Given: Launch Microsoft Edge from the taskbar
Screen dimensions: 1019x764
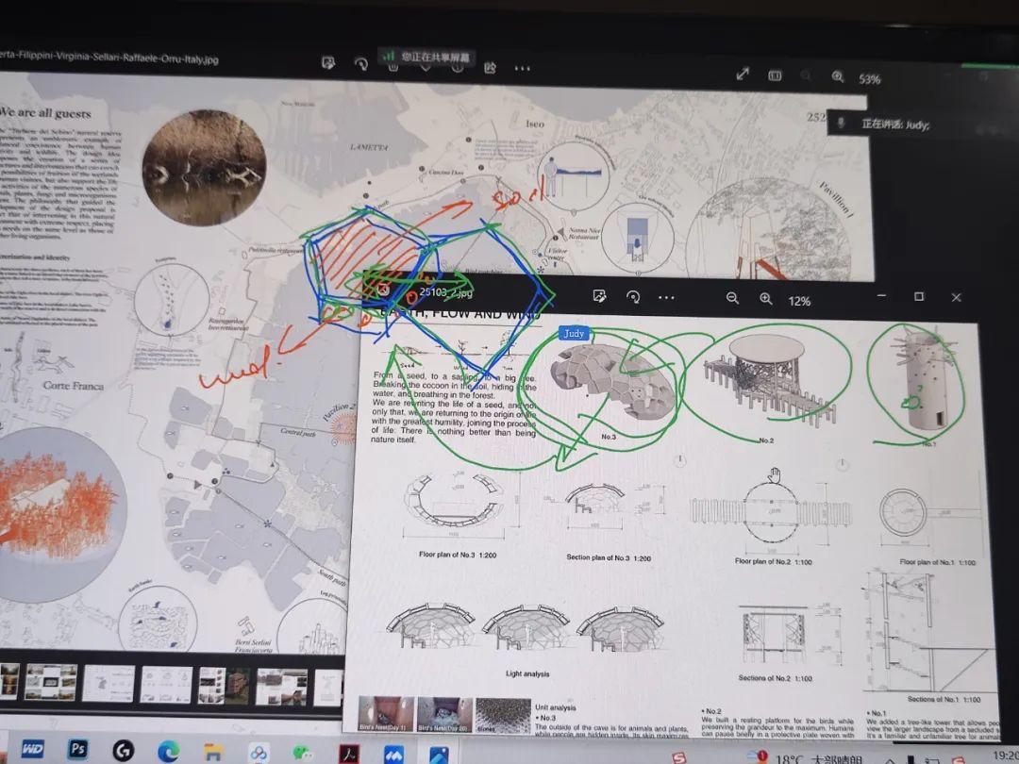Looking at the screenshot, I should coord(168,752).
